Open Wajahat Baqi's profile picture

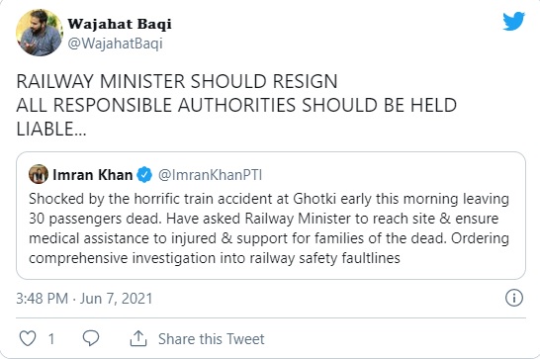click(40, 33)
